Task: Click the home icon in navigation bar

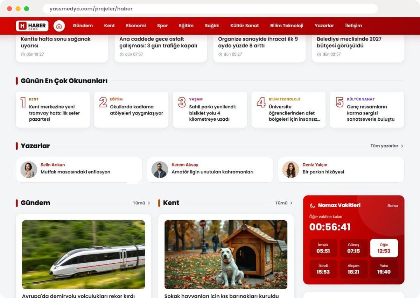Action: pyautogui.click(x=59, y=26)
